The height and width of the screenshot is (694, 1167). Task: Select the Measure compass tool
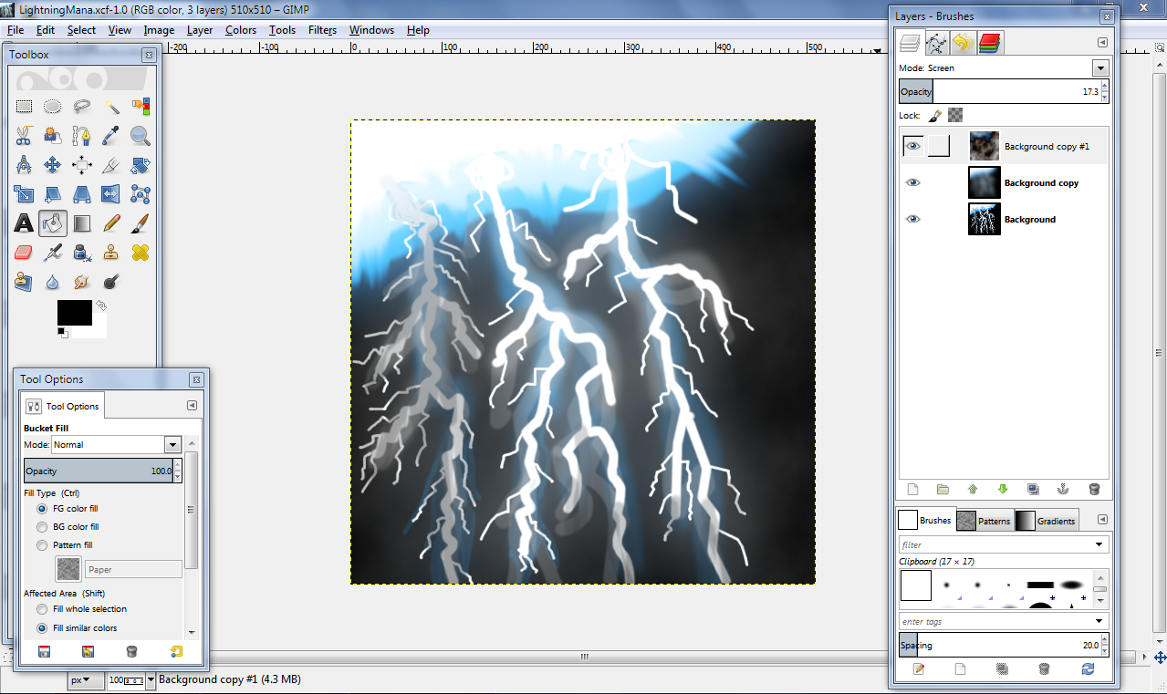[24, 165]
